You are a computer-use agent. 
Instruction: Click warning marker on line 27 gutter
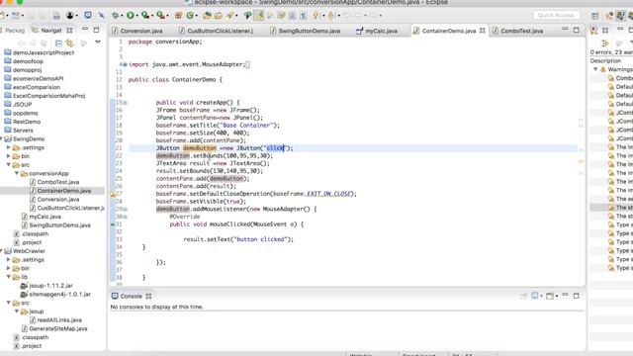113,194
